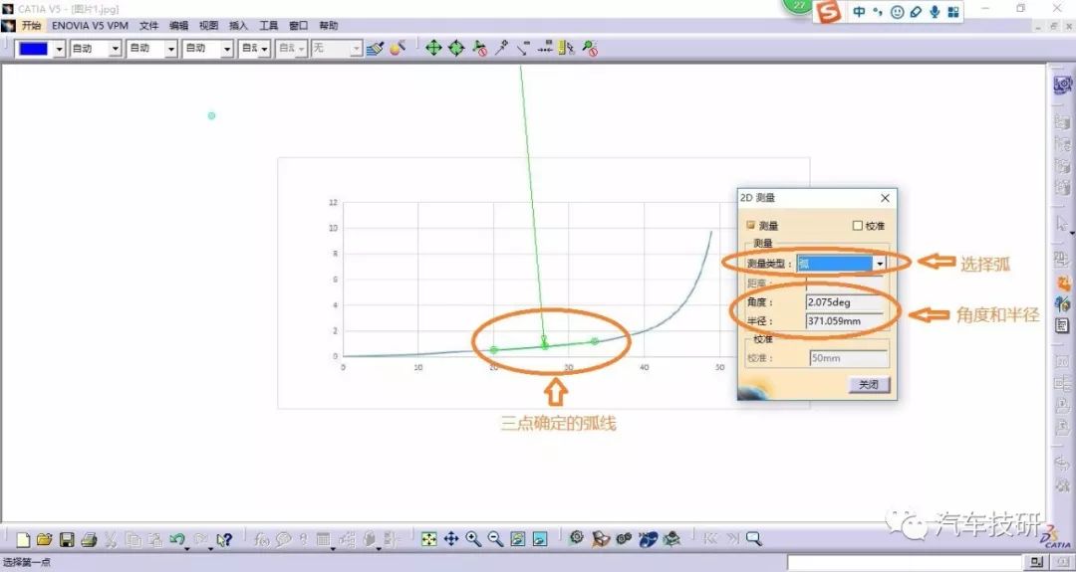Toggle Sogou Chinese/English mode 中
Viewport: 1076px width, 572px height.
[859, 12]
